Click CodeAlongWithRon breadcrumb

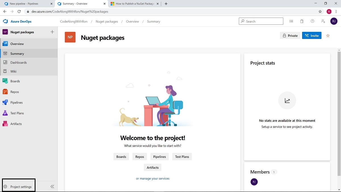(x=74, y=21)
